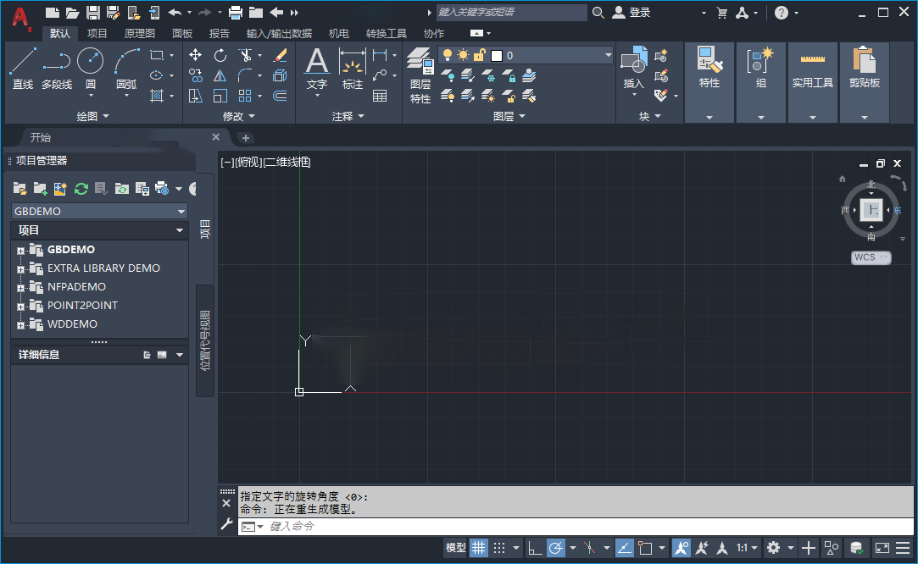
Task: Switch to the 转换工具 ribbon tab
Action: click(387, 33)
